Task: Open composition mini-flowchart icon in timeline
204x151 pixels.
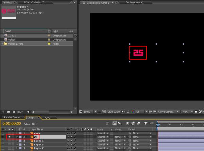Action: [x=107, y=123]
